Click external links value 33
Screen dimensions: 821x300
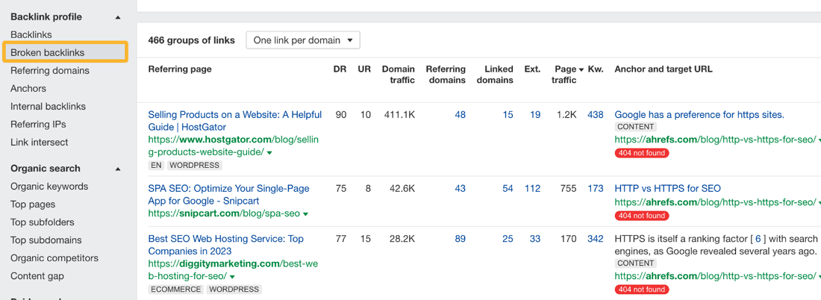535,239
